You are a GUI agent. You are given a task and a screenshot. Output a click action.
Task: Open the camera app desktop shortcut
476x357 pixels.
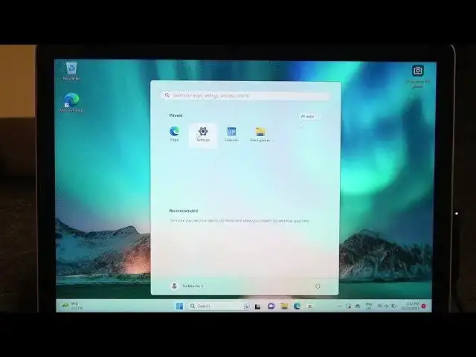pyautogui.click(x=418, y=76)
